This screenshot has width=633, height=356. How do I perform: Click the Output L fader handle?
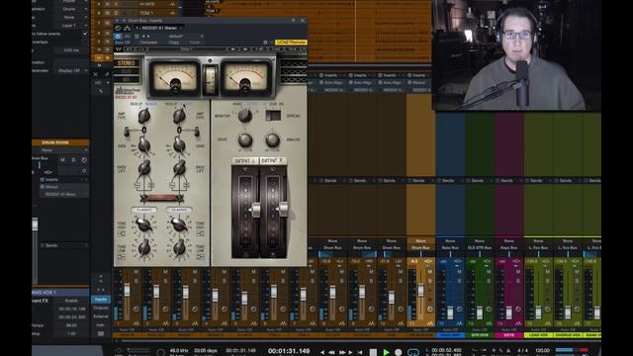pos(255,210)
